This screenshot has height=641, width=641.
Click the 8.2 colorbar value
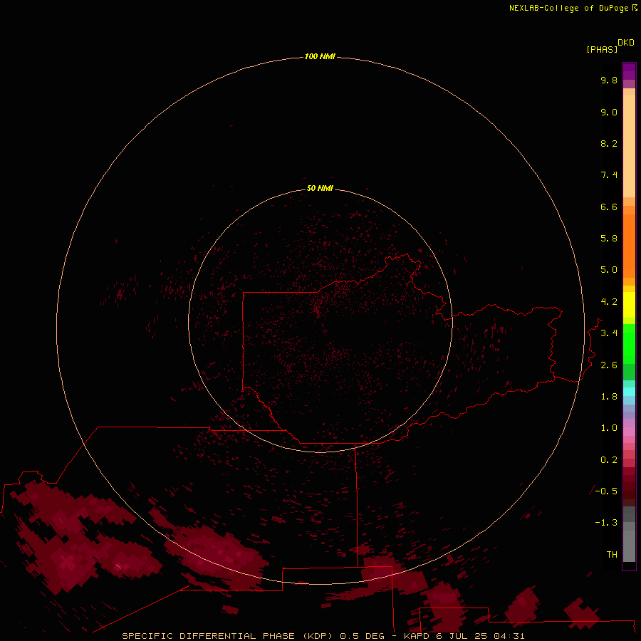tap(609, 144)
